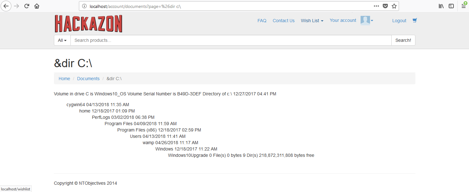Go to Your account link
Screen dimensions: 469x192
pos(343,20)
